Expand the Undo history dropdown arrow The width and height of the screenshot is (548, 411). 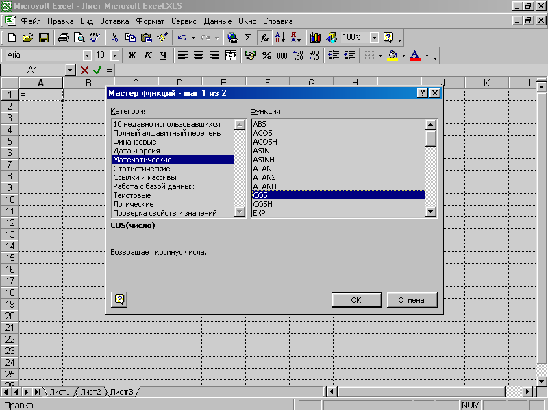click(193, 38)
